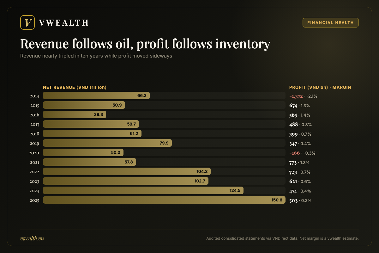The image size is (379, 253).
Task: Click the audited statements footnote text
Action: (282, 238)
